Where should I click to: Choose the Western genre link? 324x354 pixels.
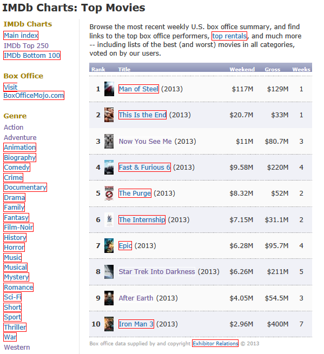pyautogui.click(x=17, y=347)
